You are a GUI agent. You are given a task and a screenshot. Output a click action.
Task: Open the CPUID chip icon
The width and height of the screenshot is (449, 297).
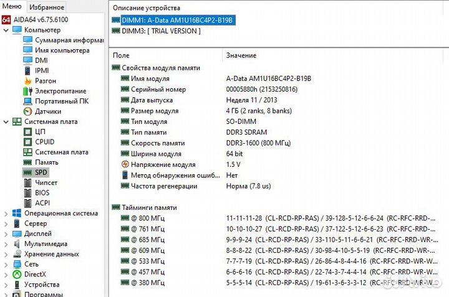(x=27, y=142)
